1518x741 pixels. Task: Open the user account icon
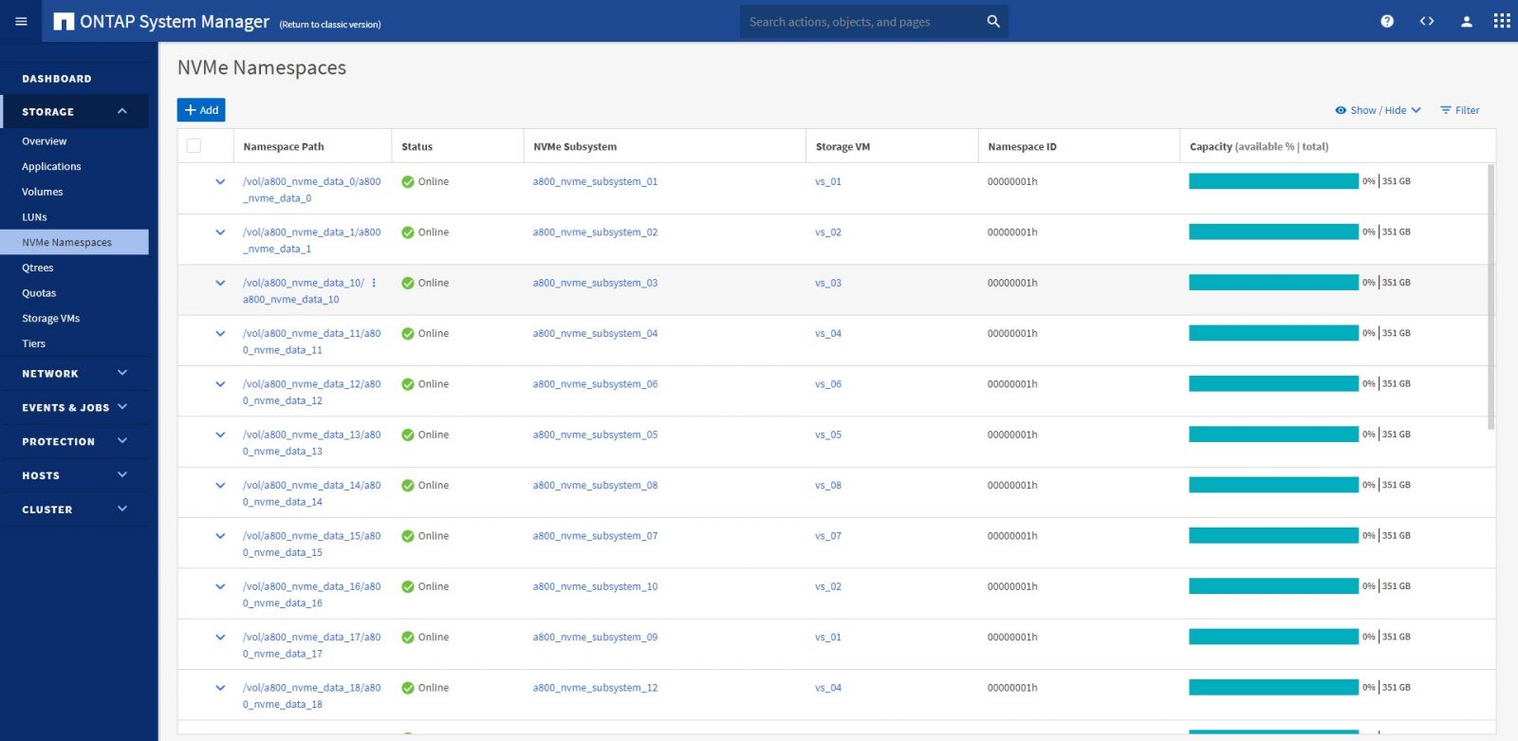[x=1466, y=21]
